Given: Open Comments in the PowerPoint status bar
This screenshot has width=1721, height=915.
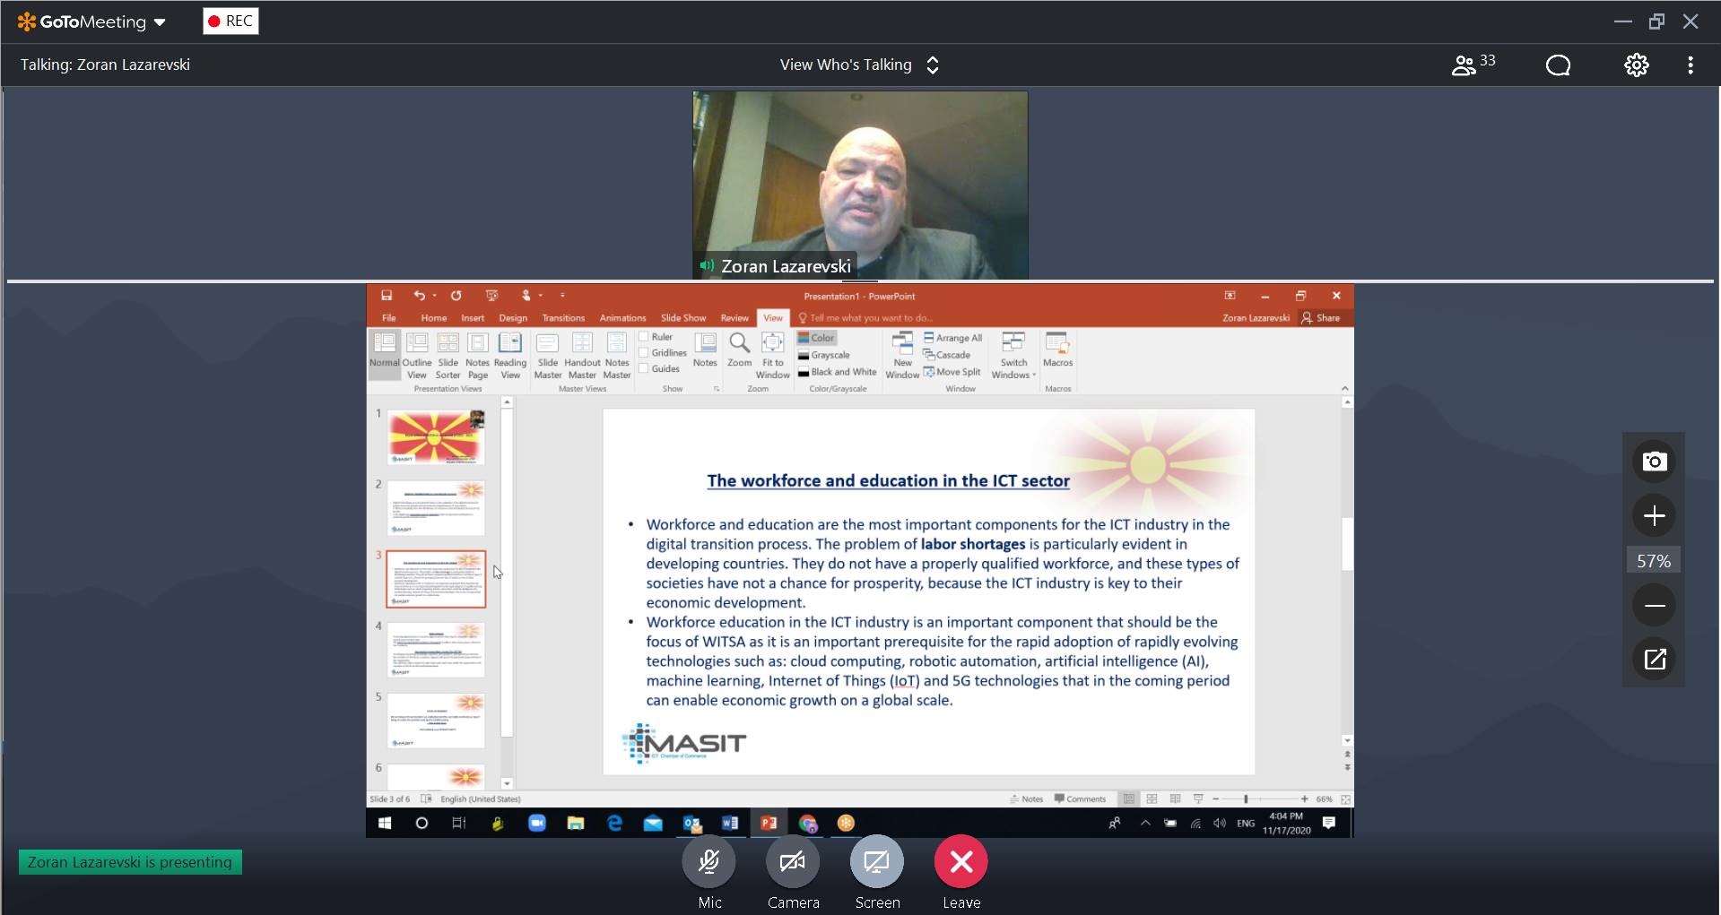Looking at the screenshot, I should point(1080,798).
